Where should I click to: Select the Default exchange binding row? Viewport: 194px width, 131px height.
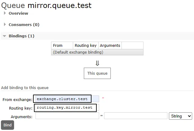click(78, 52)
